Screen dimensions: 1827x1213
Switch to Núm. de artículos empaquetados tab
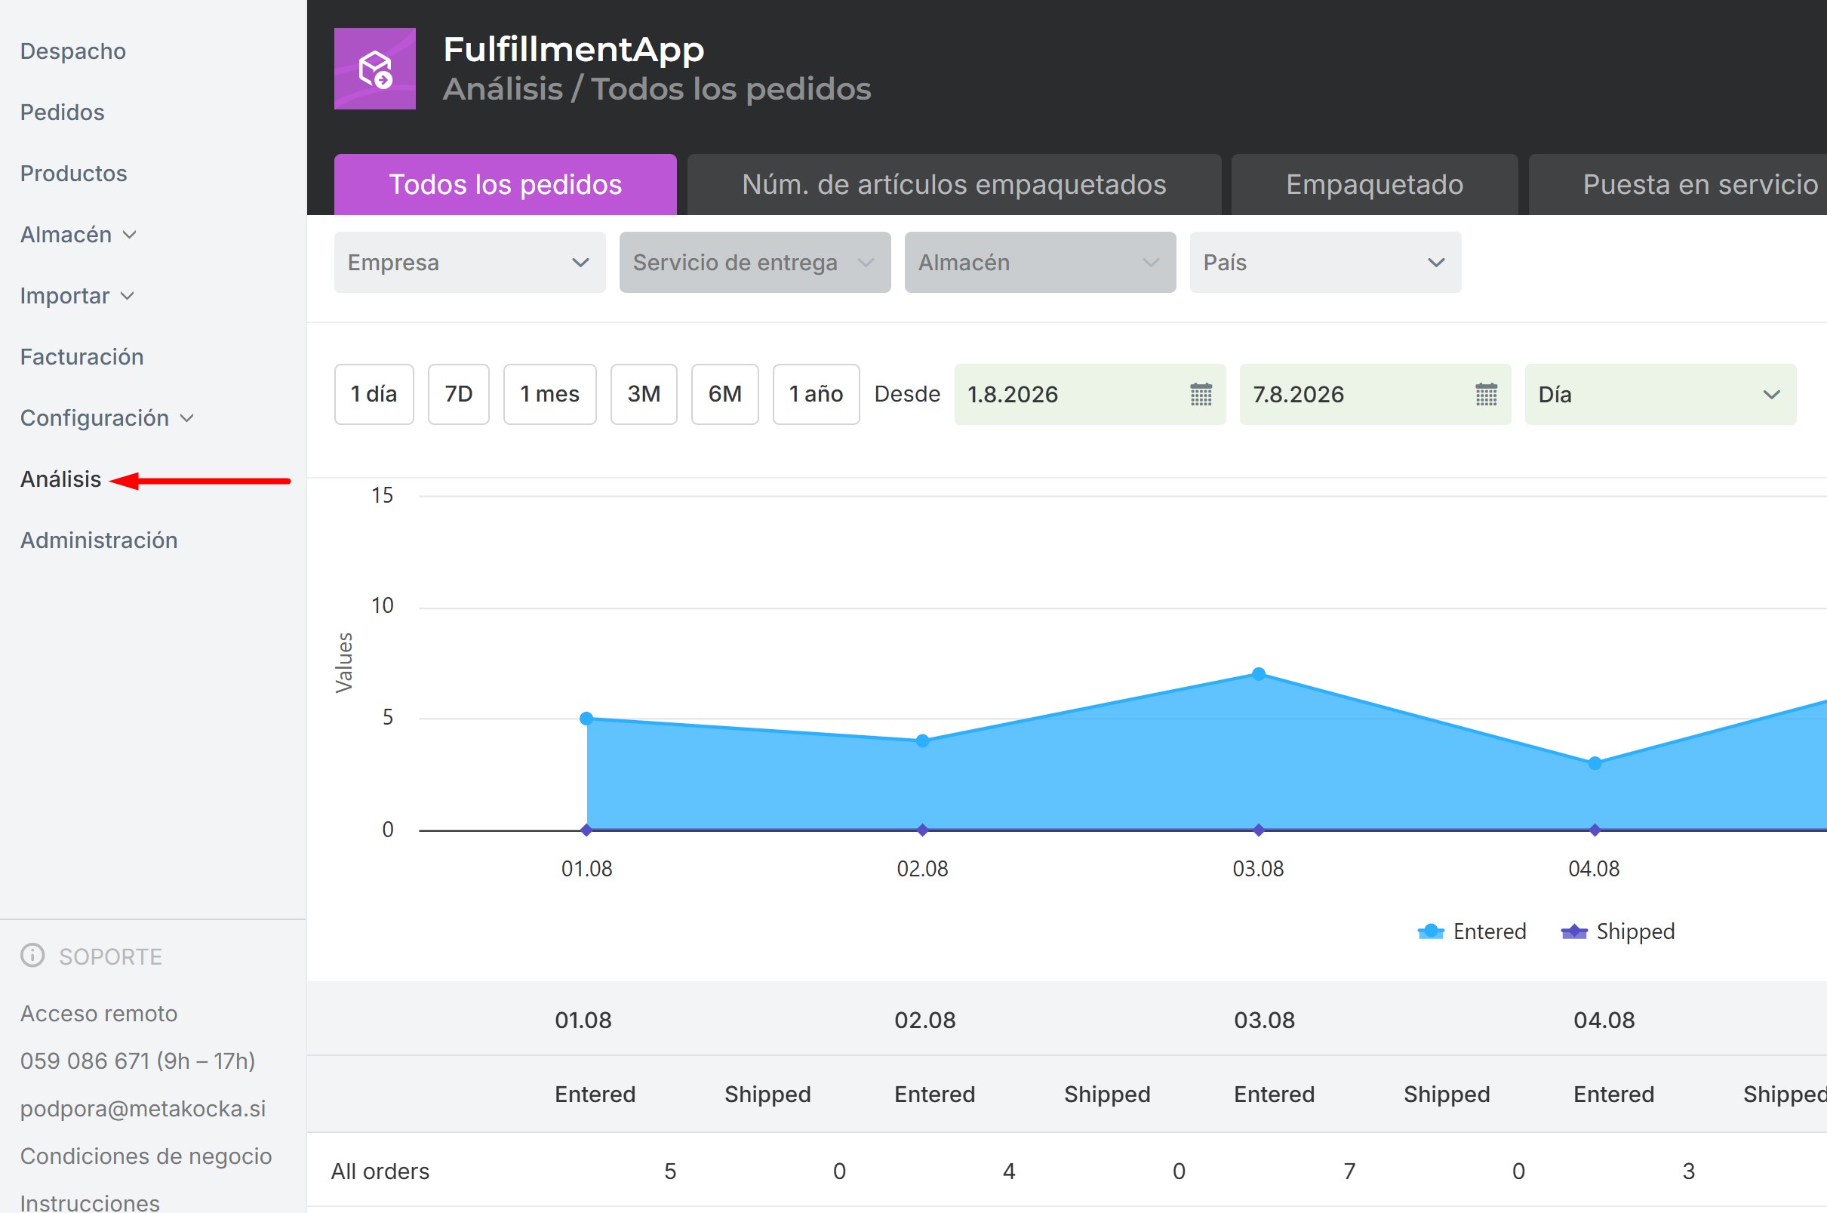click(x=954, y=185)
